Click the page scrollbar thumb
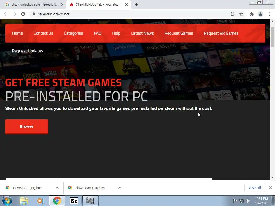This screenshot has width=275, height=206. (273, 37)
